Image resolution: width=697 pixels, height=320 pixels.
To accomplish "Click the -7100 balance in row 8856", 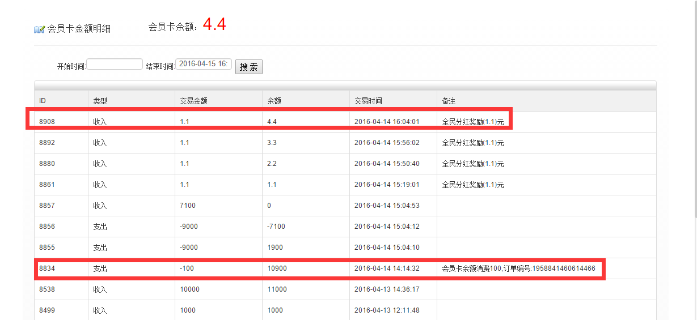I will 276,227.
